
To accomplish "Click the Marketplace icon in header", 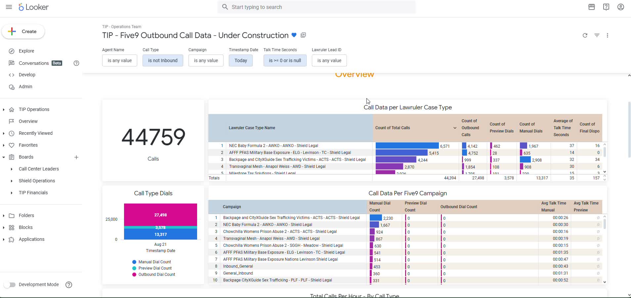I will click(592, 7).
